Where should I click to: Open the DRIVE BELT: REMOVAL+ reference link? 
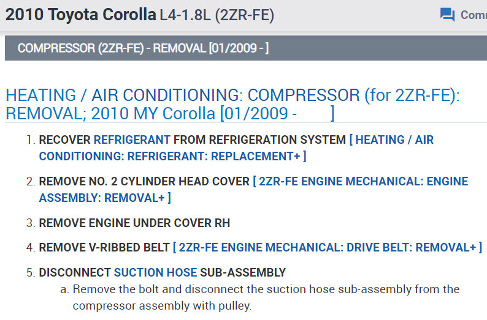coord(329,248)
